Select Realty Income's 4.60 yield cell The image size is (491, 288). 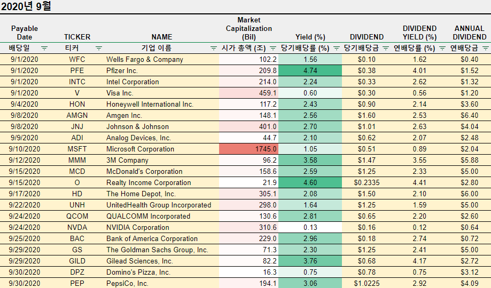[x=310, y=182]
